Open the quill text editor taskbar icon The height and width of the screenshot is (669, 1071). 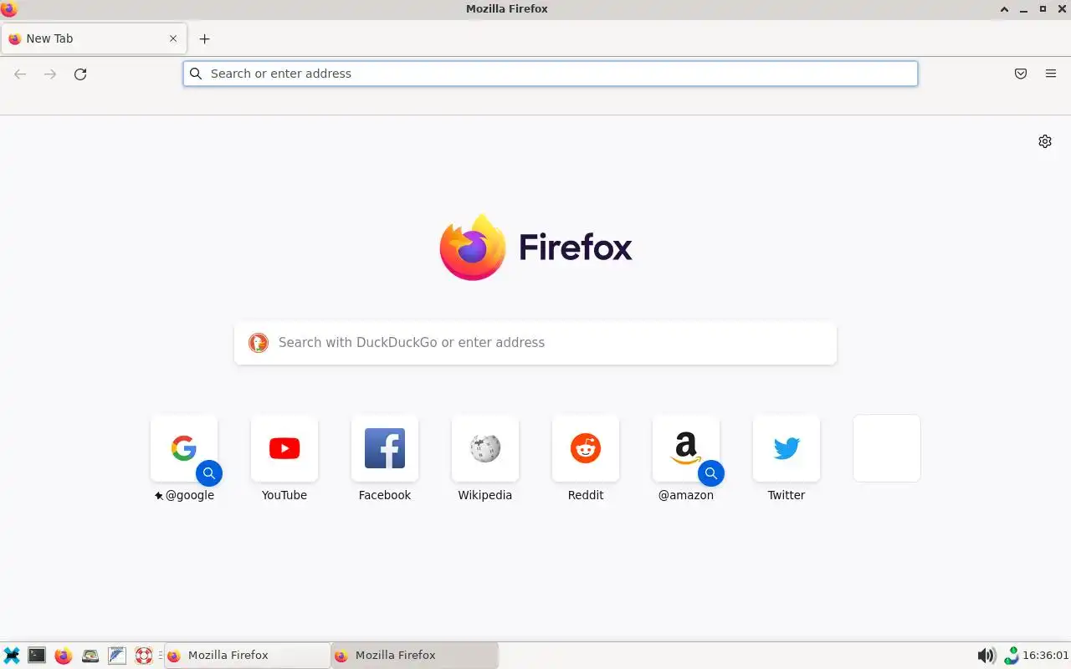pos(117,656)
